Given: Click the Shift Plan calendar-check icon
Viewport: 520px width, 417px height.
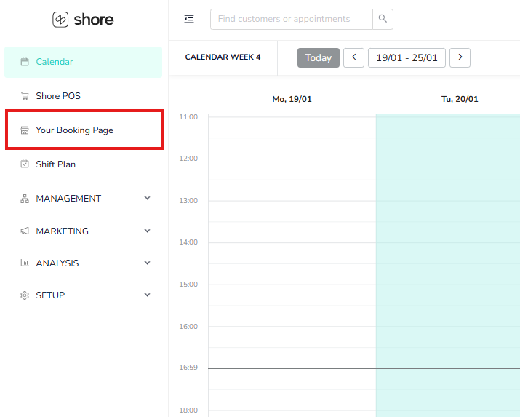Looking at the screenshot, I should click(x=25, y=164).
